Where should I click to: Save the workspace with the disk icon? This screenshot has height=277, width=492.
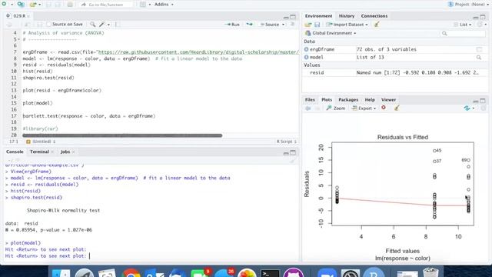(x=317, y=25)
